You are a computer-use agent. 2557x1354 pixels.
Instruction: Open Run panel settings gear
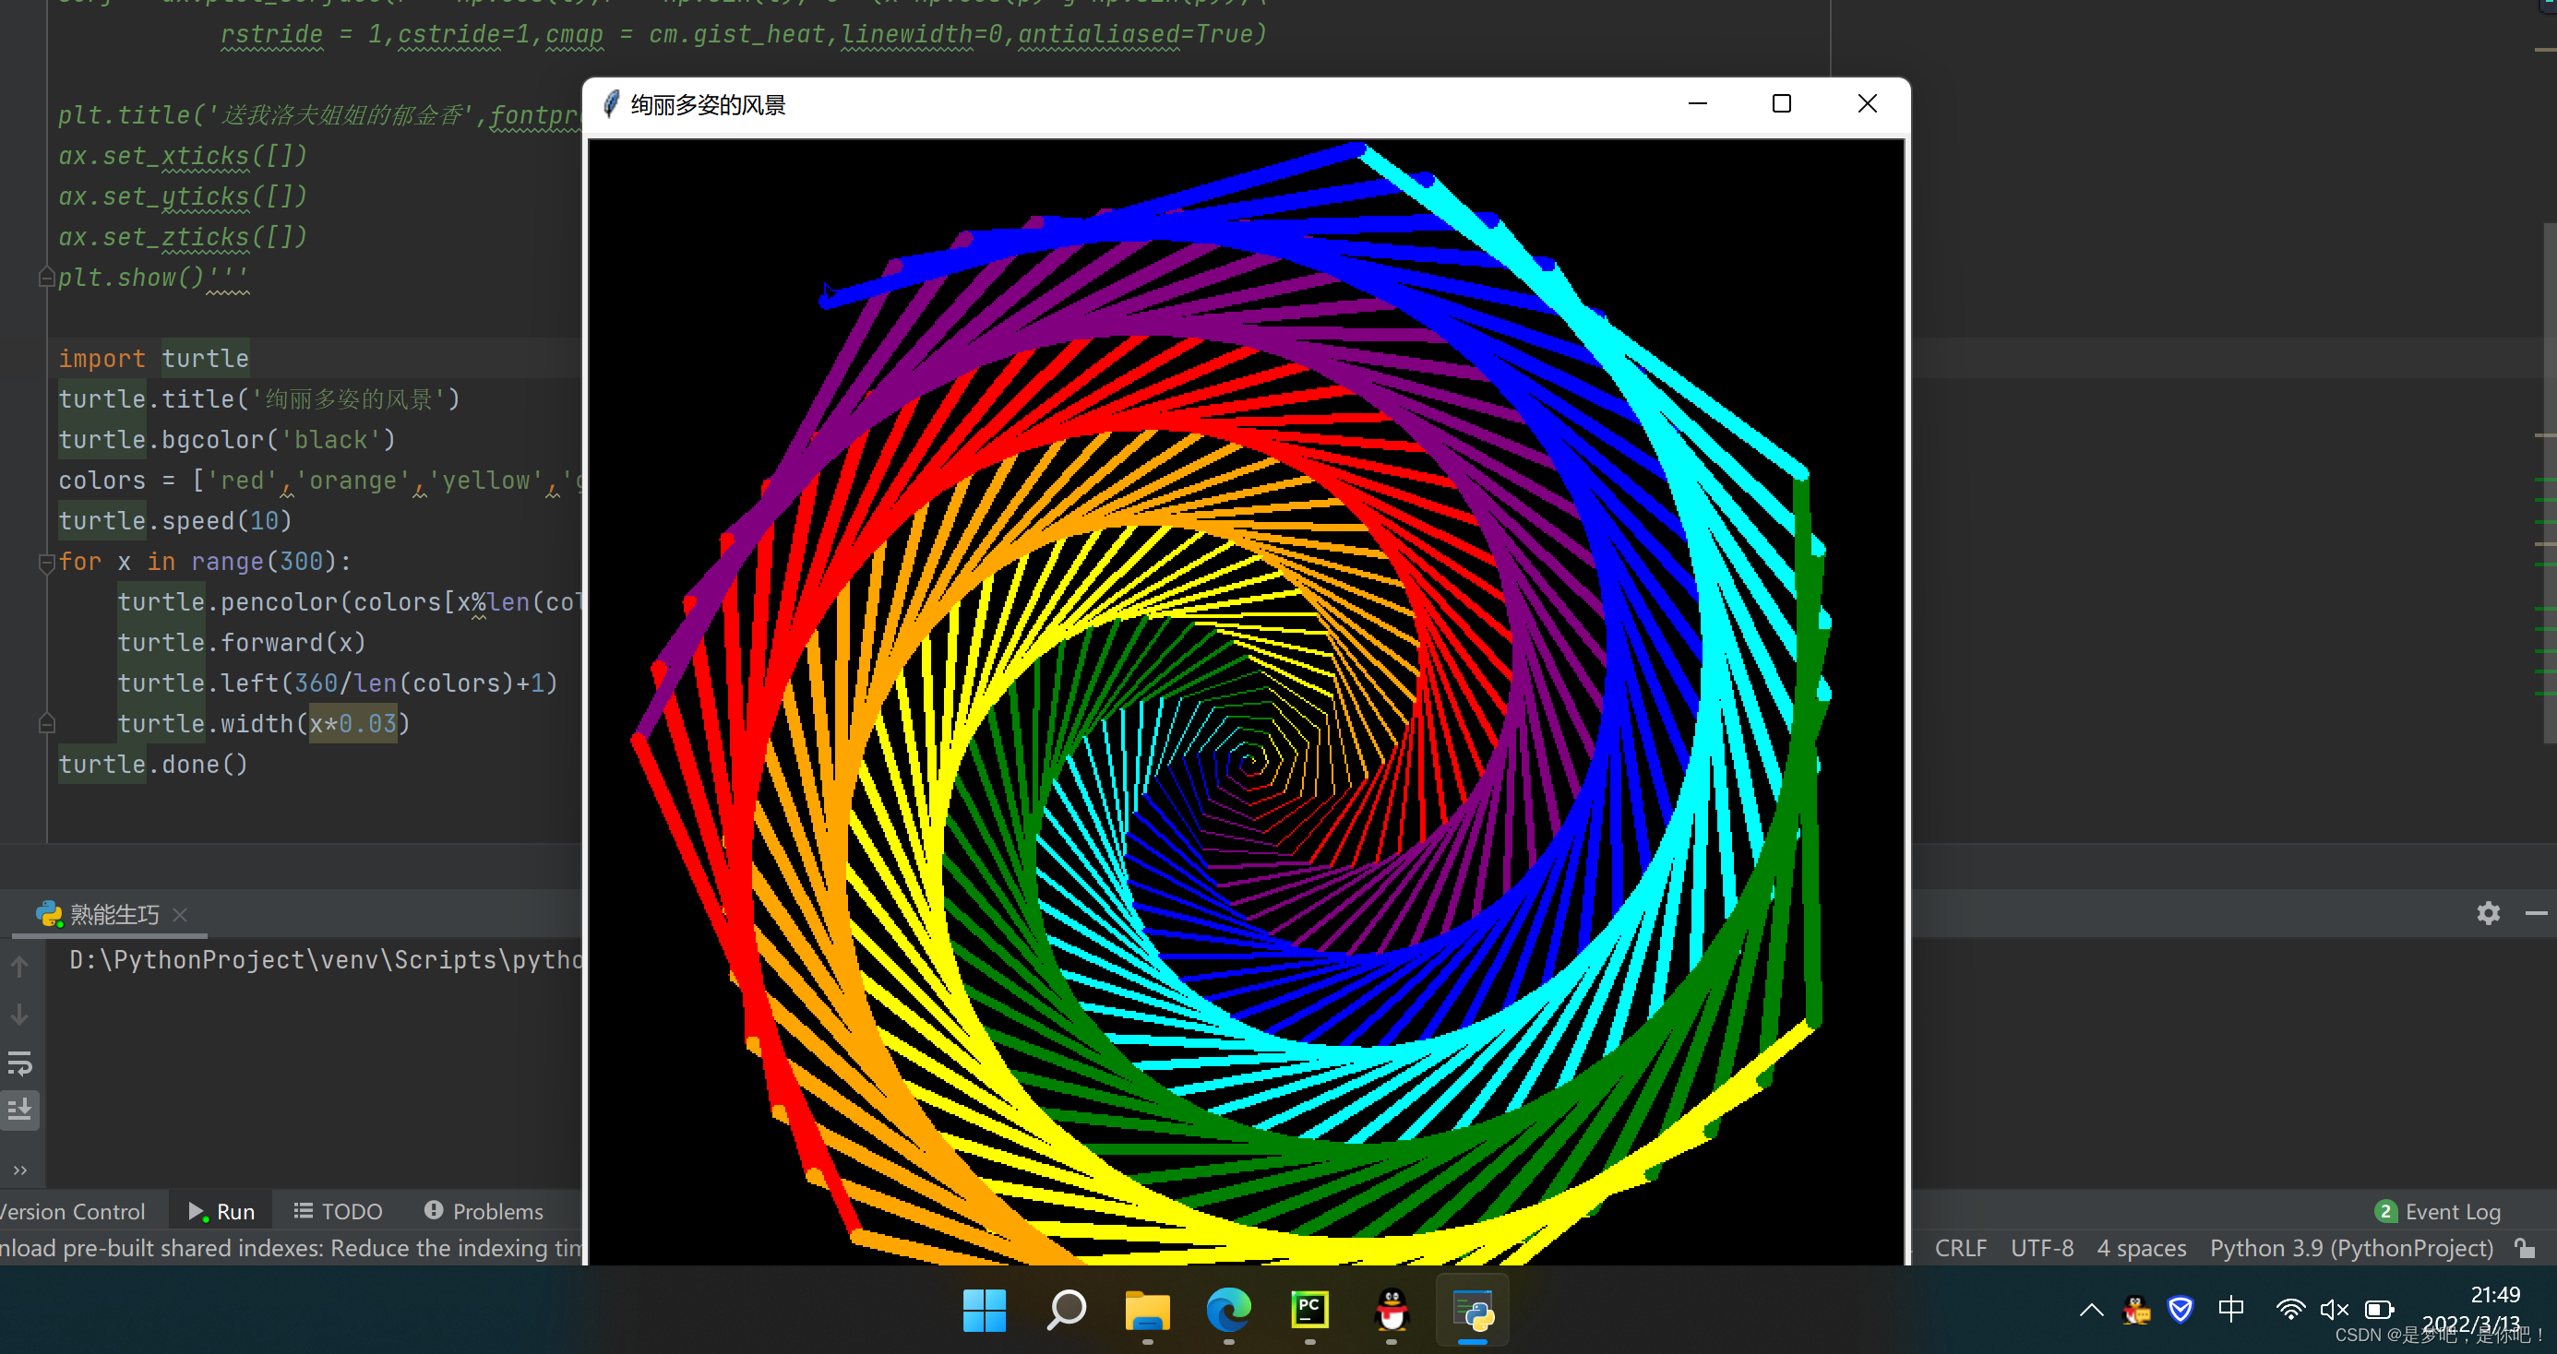click(x=2488, y=912)
